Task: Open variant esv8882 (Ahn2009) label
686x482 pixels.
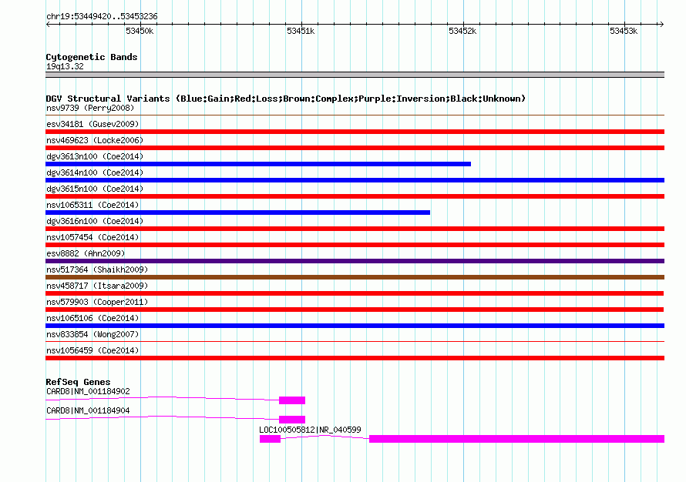Action: point(86,253)
